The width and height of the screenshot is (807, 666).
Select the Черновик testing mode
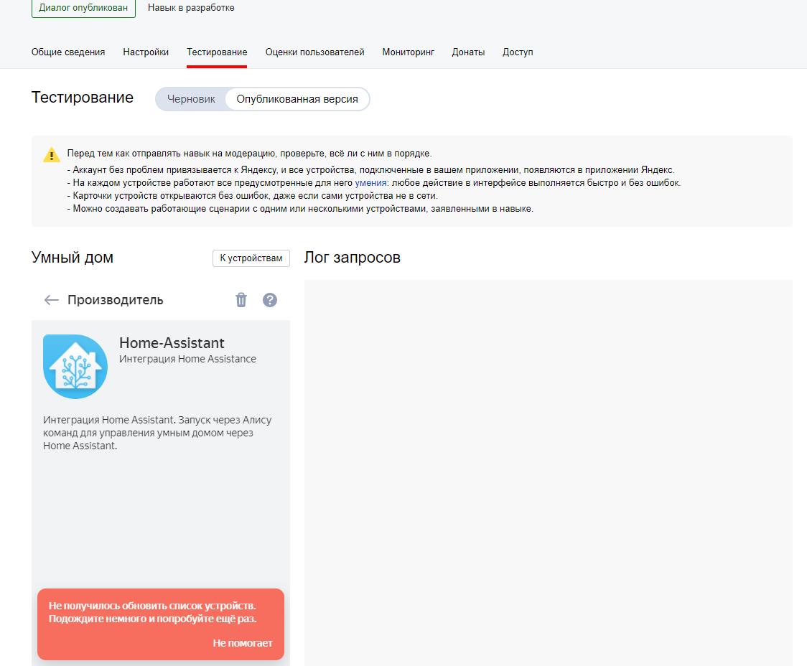[x=193, y=99]
